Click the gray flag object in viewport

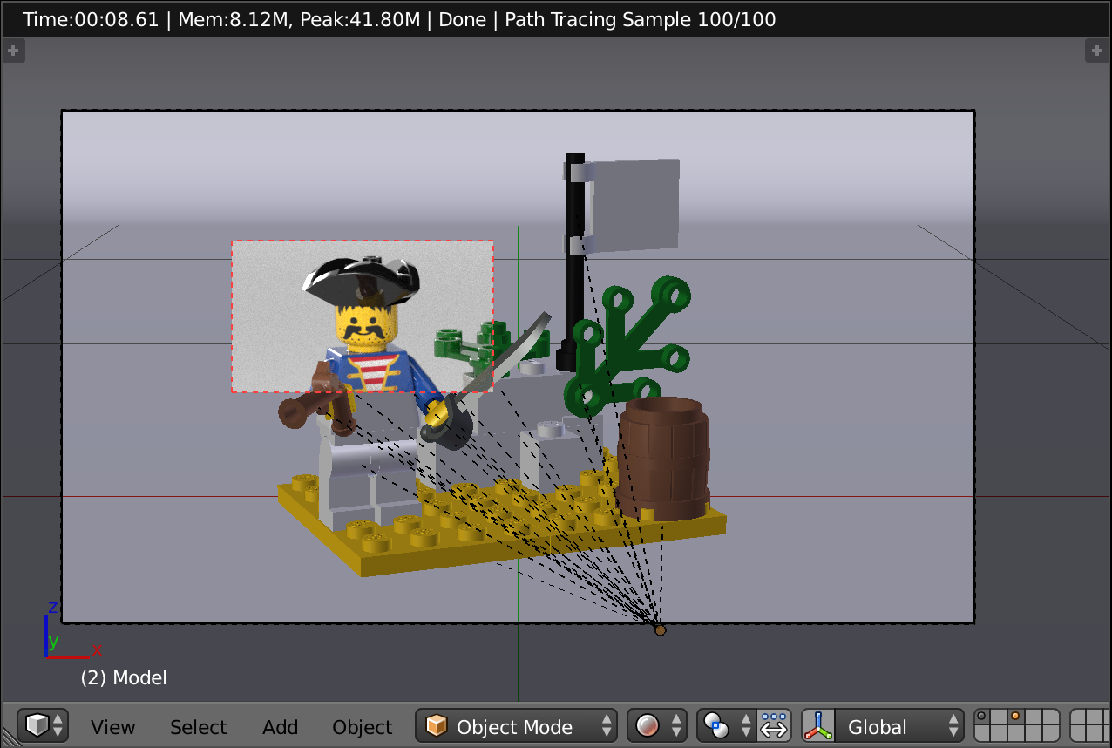click(x=634, y=206)
